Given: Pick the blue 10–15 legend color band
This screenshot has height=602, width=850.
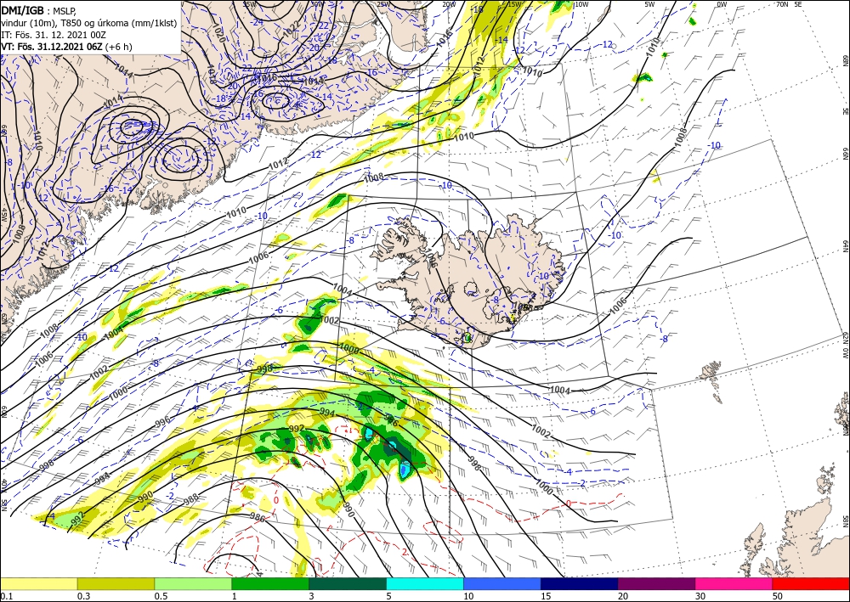Looking at the screenshot, I should [502, 583].
